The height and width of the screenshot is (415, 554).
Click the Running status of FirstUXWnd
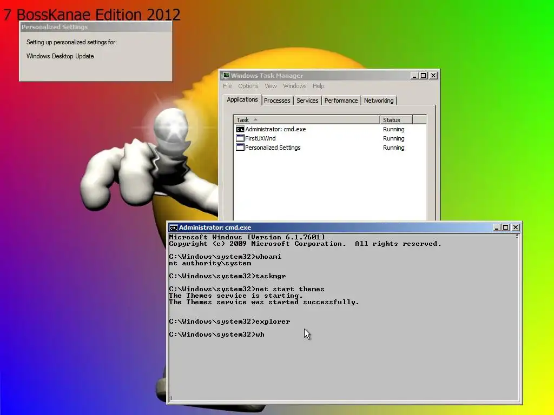pos(394,138)
